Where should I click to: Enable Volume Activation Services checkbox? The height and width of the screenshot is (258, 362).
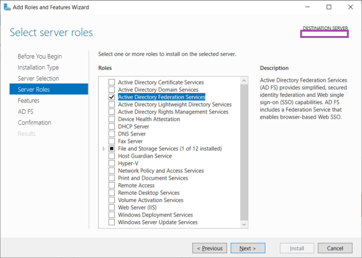[x=112, y=200]
